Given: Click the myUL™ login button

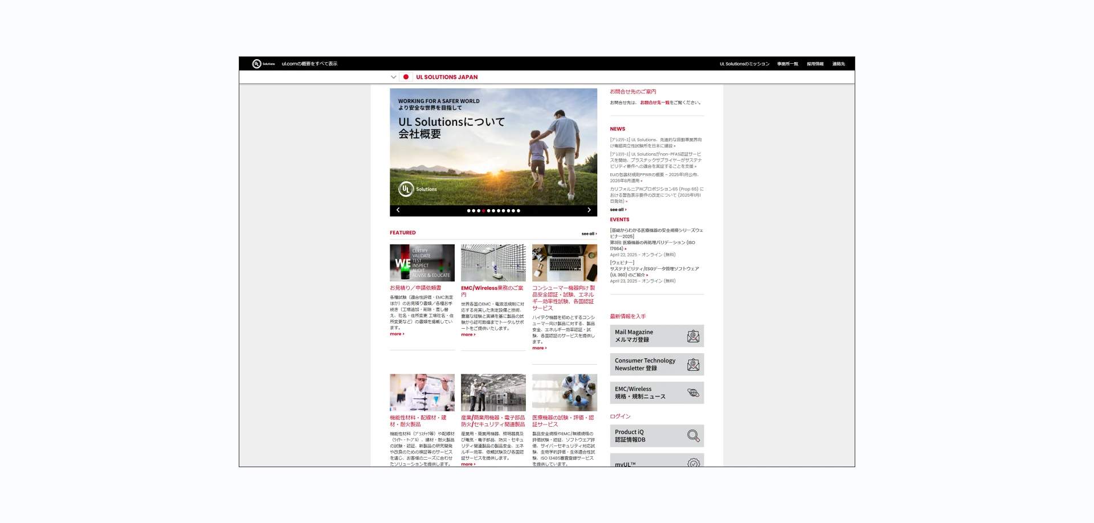Looking at the screenshot, I should tap(656, 460).
